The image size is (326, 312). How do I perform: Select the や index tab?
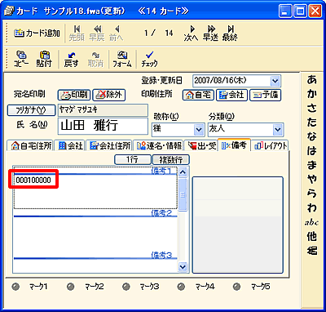click(312, 179)
